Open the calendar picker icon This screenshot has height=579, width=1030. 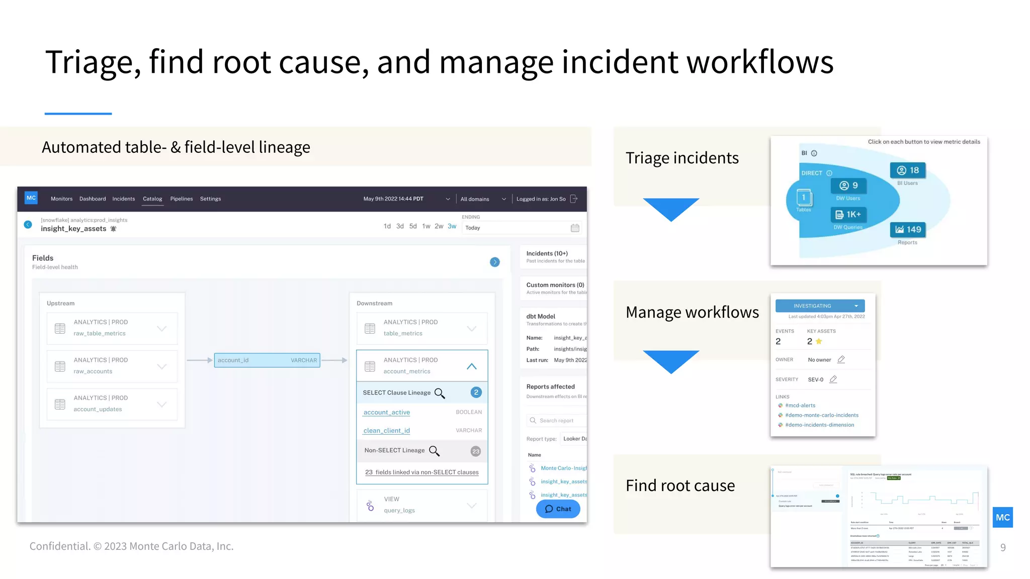coord(575,228)
